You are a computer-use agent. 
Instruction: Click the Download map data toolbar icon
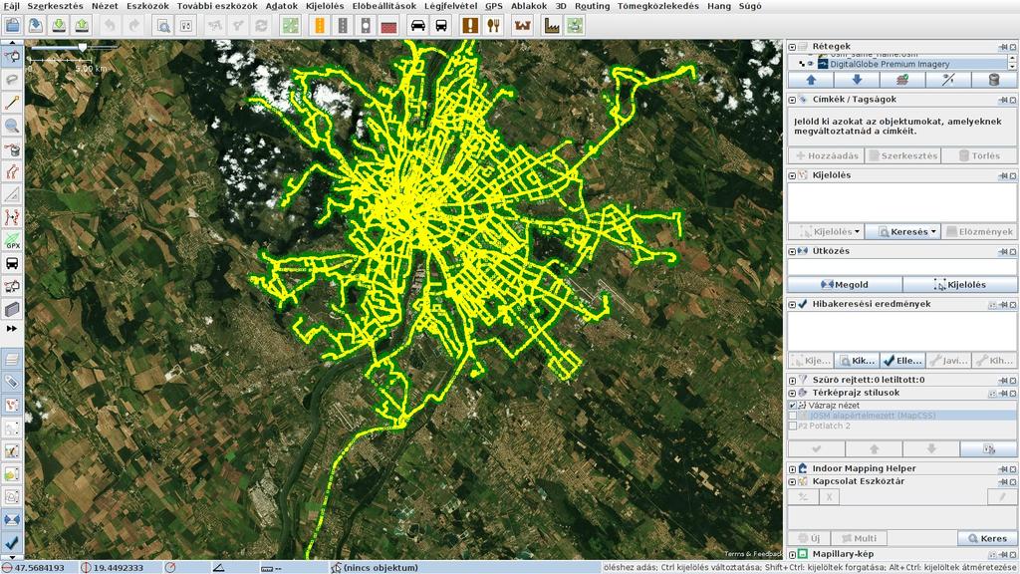pyautogui.click(x=59, y=25)
